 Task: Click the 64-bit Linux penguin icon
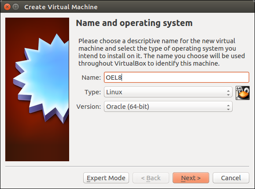243,93
